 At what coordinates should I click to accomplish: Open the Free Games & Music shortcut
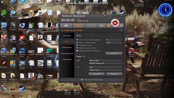click(31, 27)
